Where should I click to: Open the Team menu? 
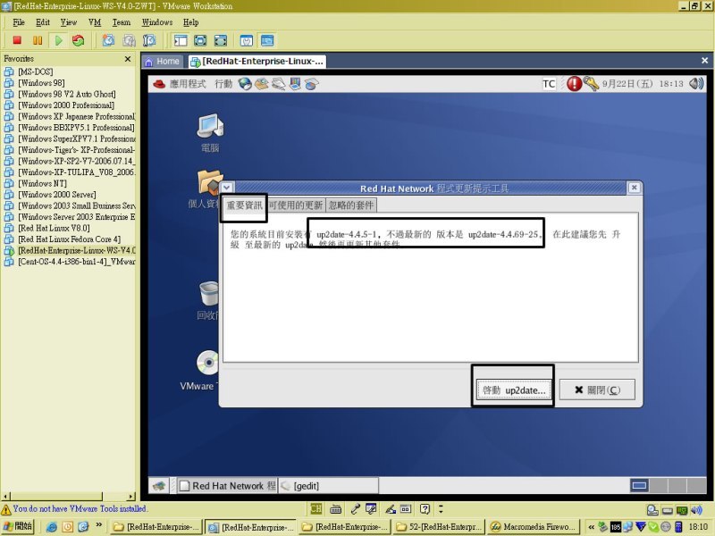122,22
